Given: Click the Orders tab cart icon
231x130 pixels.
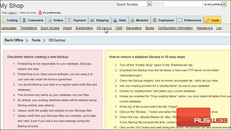Looking at the screenshot, I should pyautogui.click(x=50, y=20).
